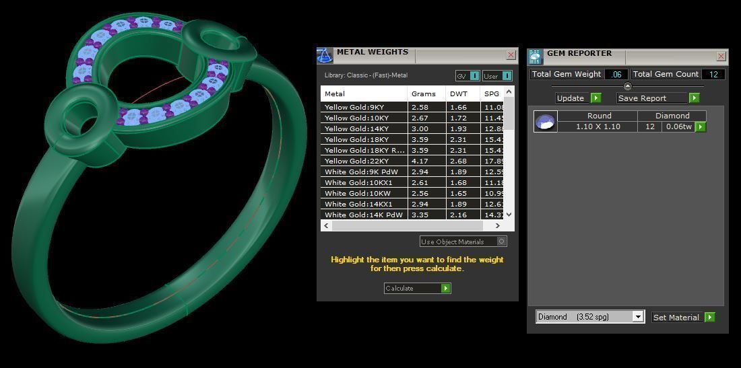The image size is (741, 368).
Task: Click the metal table scroll-right arrow
Action: [x=498, y=226]
